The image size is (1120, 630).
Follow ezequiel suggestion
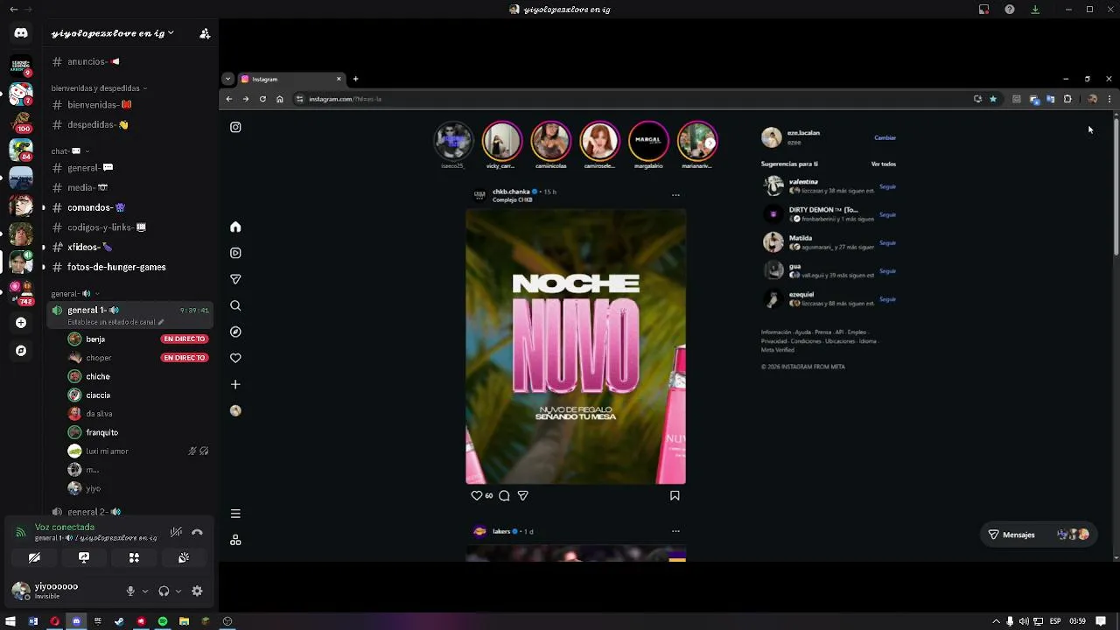pos(887,299)
